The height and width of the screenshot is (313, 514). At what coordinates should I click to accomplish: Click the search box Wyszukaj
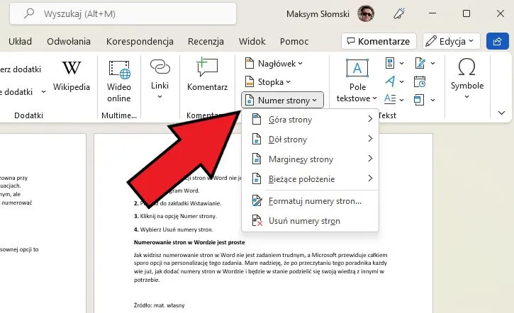pos(142,13)
